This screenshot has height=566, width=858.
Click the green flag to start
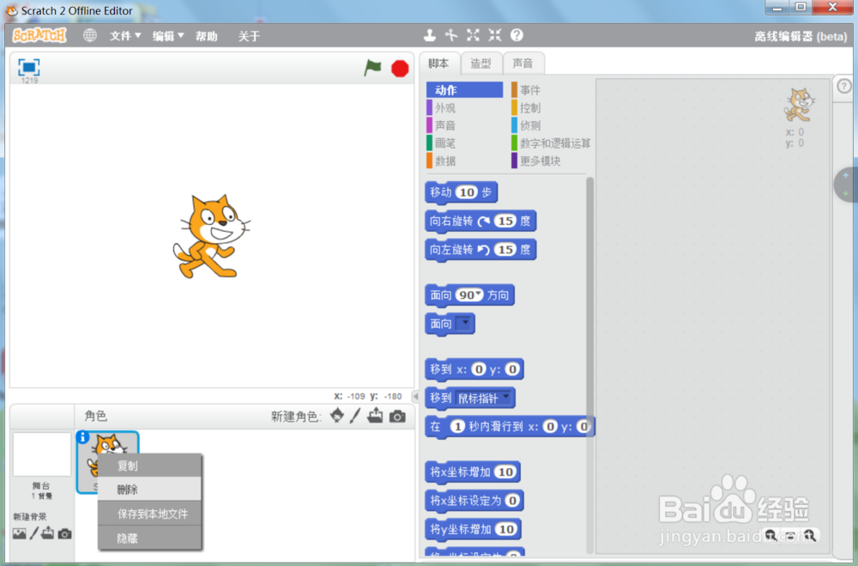[x=372, y=68]
